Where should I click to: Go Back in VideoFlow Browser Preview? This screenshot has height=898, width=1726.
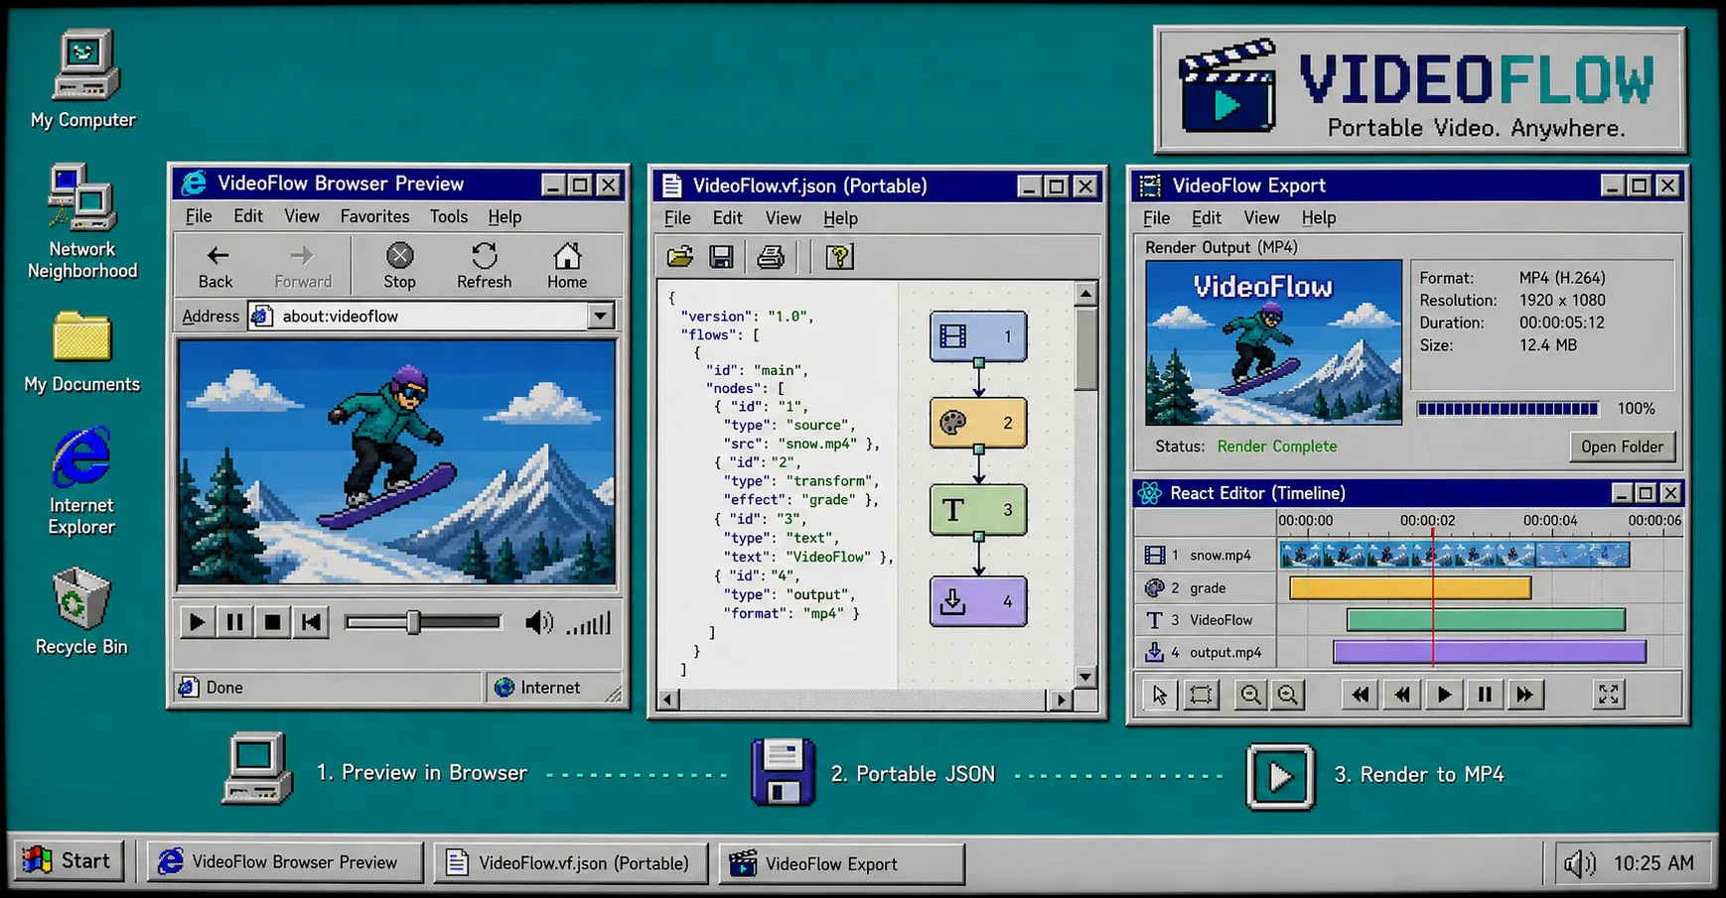216,266
